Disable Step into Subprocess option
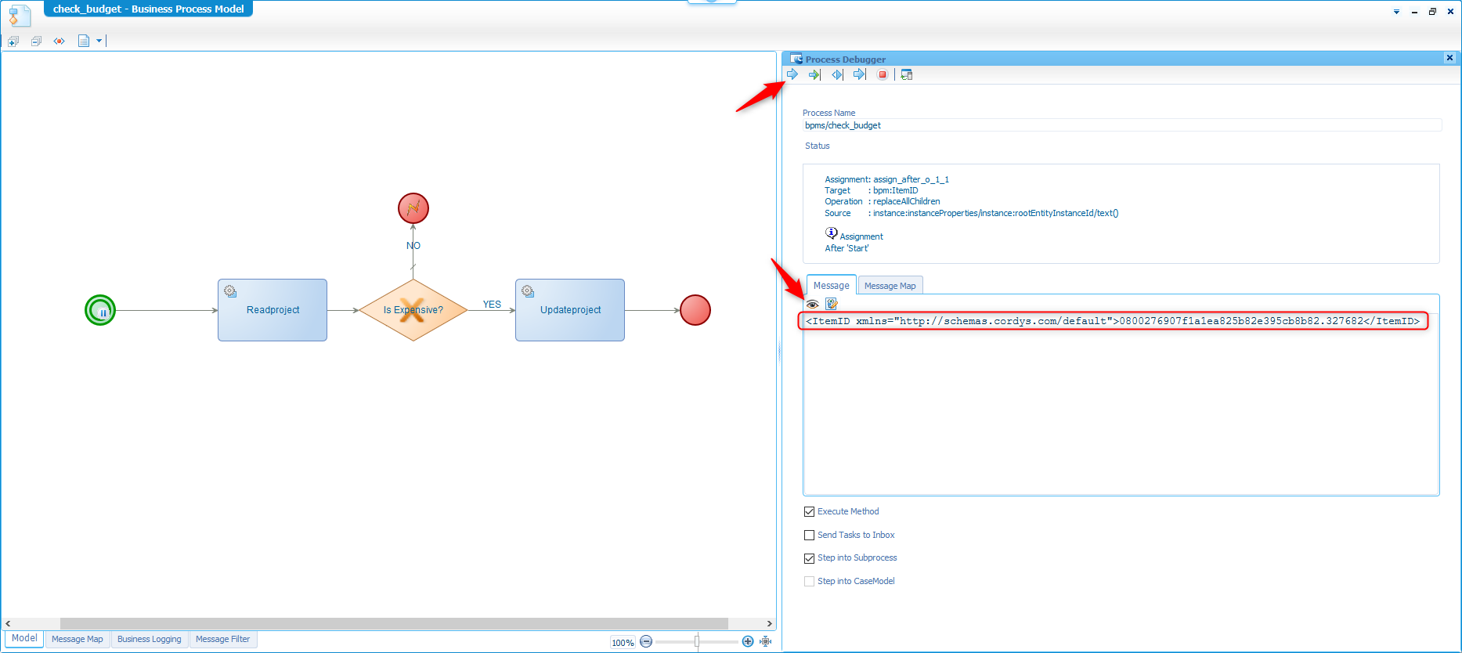Image resolution: width=1462 pixels, height=653 pixels. [x=810, y=558]
